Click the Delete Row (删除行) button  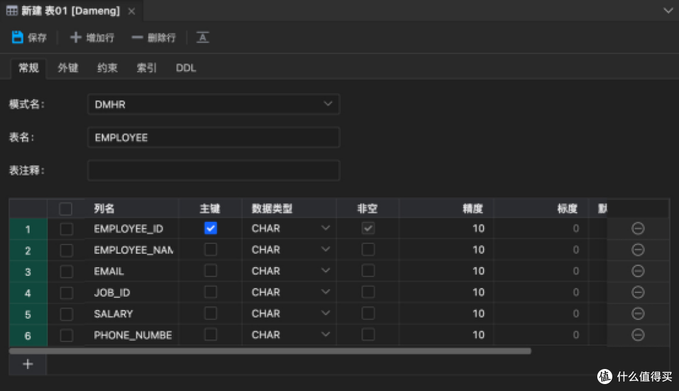(x=154, y=38)
